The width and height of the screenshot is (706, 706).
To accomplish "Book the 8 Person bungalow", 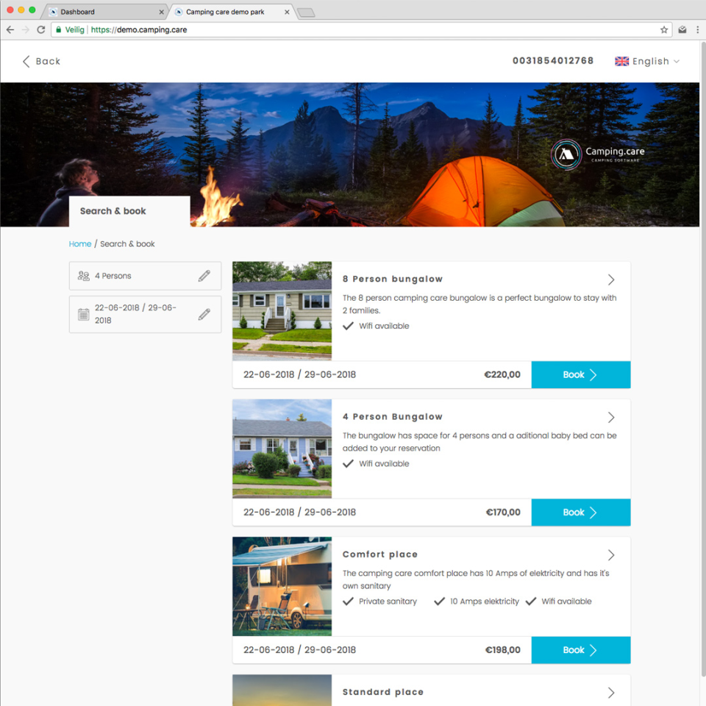I will pyautogui.click(x=581, y=374).
